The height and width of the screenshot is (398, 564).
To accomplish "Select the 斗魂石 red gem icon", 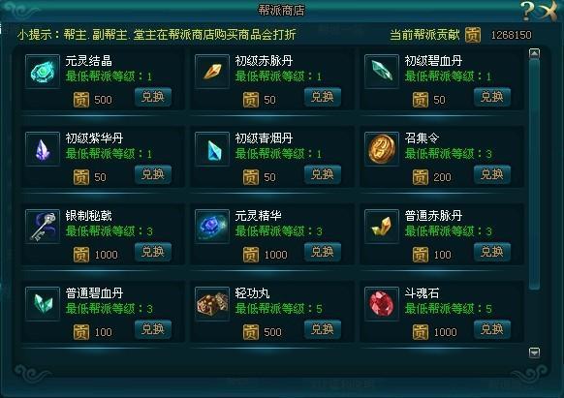I will [x=382, y=303].
